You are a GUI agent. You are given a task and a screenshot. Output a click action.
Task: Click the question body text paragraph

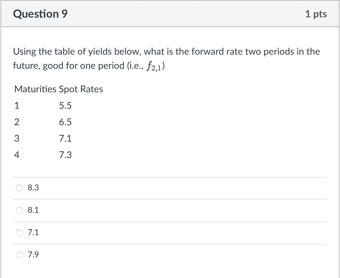[x=166, y=58]
